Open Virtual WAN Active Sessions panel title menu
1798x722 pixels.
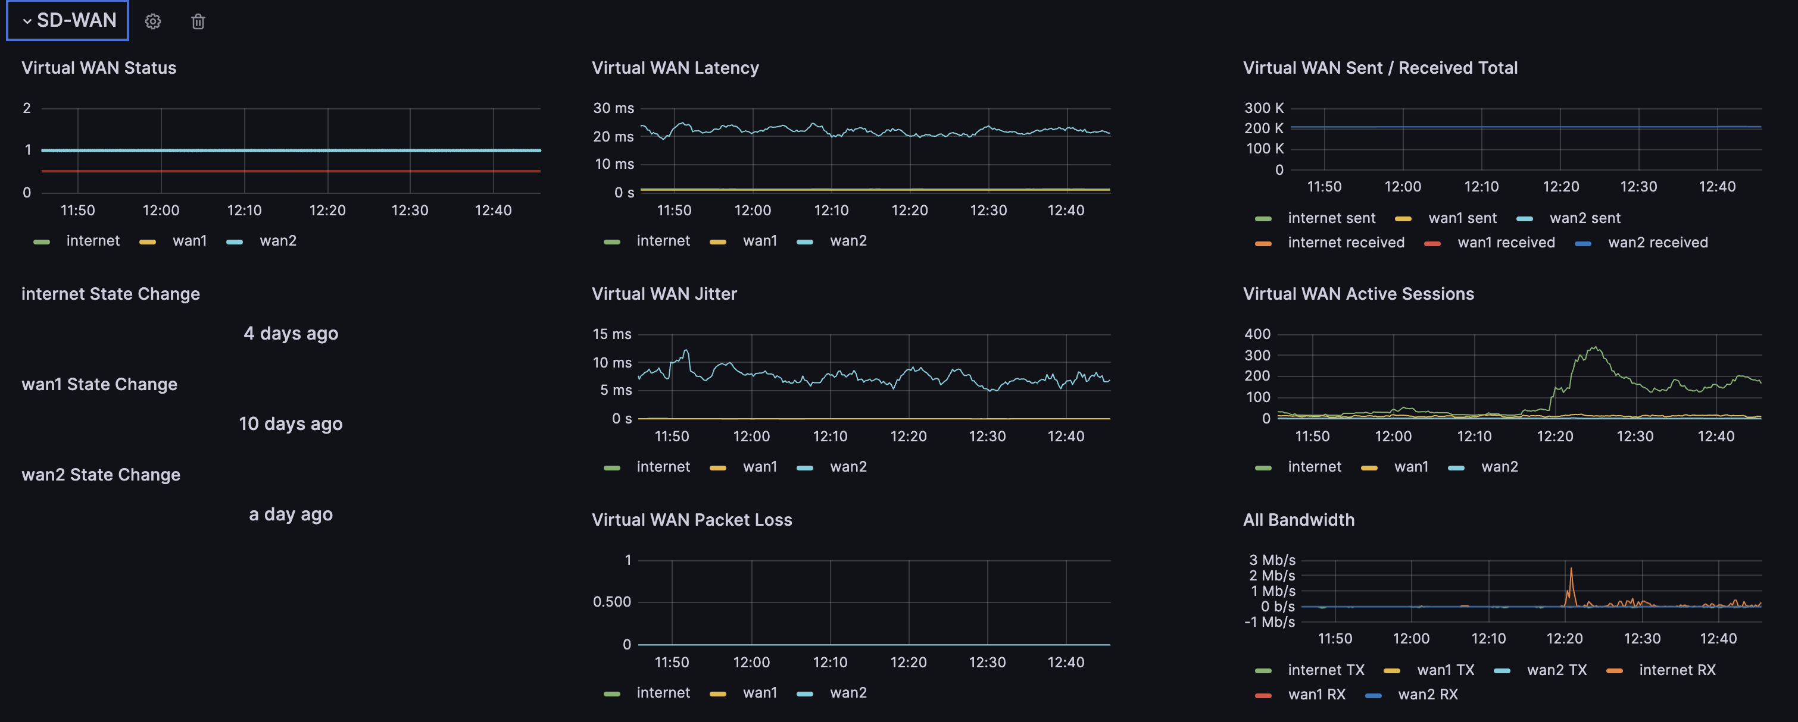tap(1357, 293)
